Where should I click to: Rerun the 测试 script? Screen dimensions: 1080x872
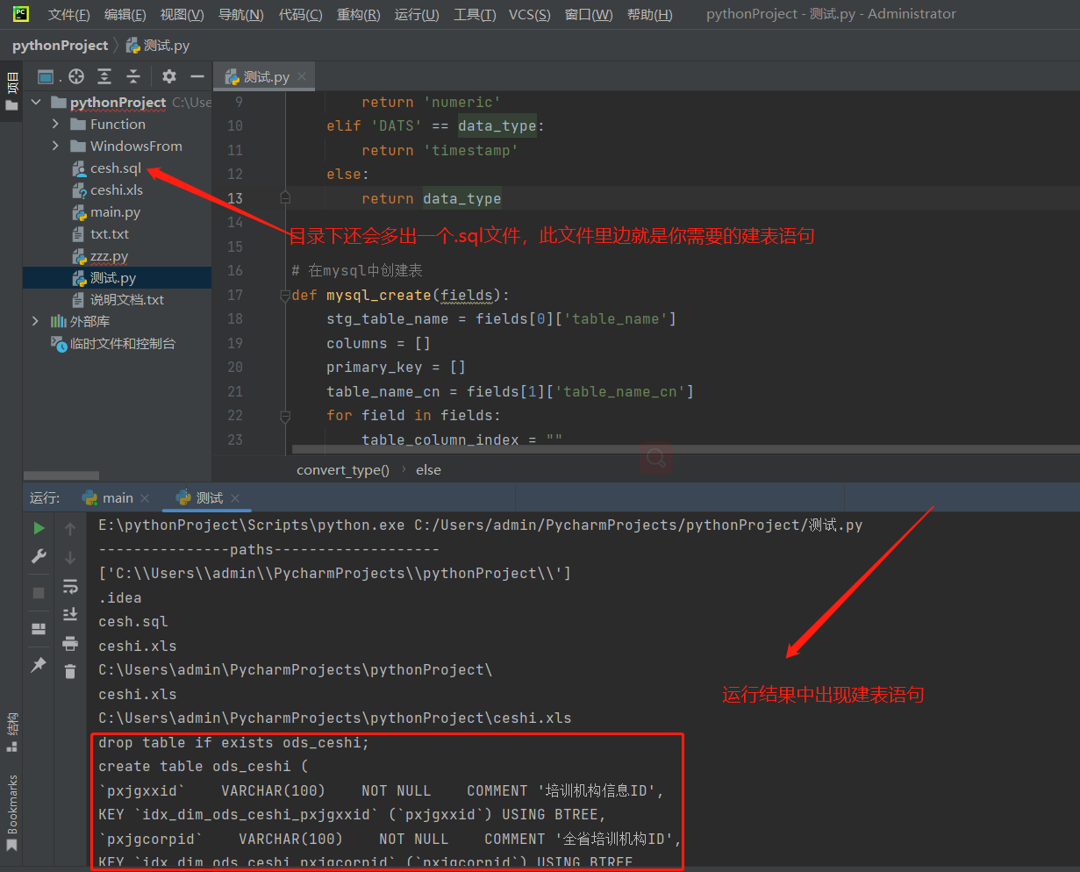pos(38,528)
